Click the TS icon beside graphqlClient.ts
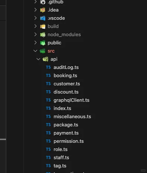This screenshot has width=147, height=173. tap(48, 100)
